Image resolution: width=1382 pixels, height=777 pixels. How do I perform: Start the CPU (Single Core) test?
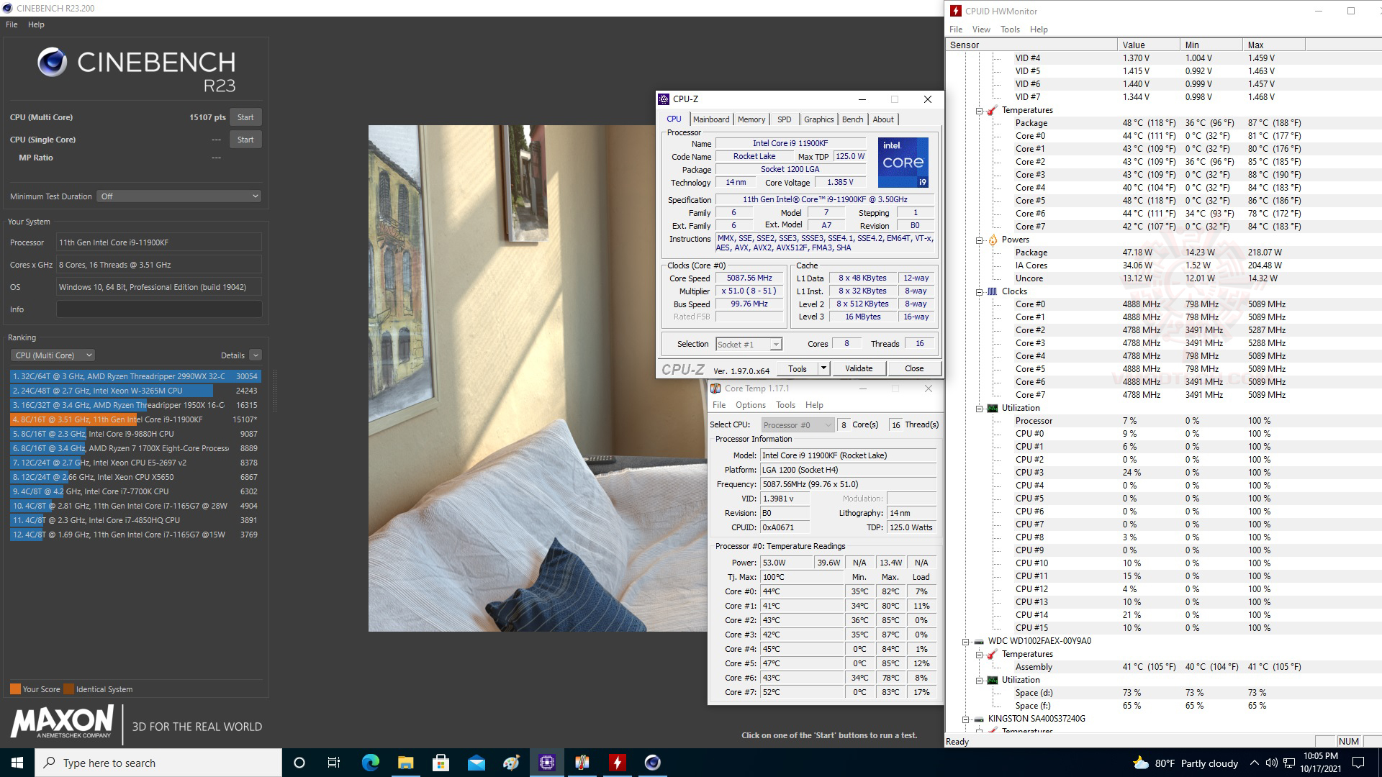pos(245,140)
